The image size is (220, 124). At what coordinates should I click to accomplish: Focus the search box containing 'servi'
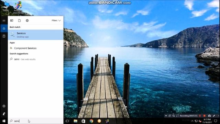pos(36,121)
